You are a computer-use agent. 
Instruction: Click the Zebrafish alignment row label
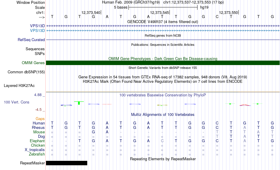point(37,154)
